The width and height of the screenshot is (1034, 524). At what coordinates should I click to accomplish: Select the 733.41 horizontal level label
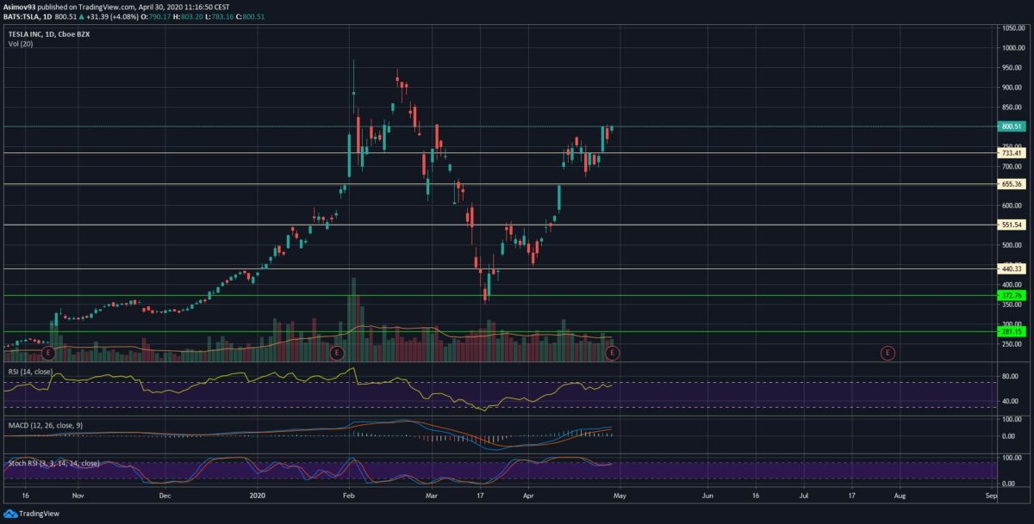[x=1012, y=153]
